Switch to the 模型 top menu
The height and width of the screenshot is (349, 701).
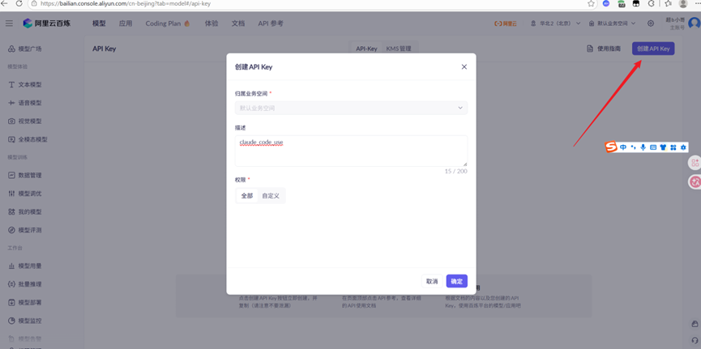point(99,23)
